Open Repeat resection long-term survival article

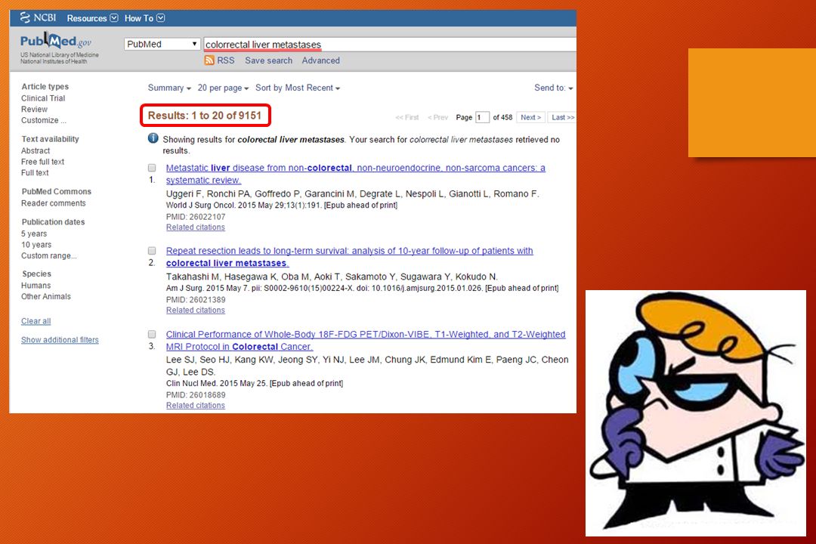(x=349, y=257)
